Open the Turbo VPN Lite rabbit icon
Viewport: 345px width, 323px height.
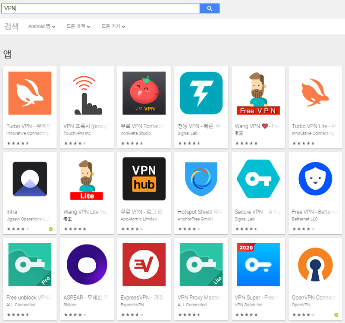tap(315, 93)
